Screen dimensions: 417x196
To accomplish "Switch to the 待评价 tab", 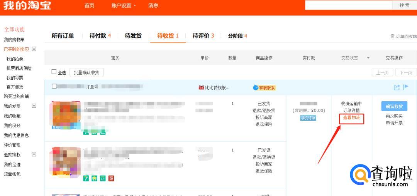I will click(203, 36).
